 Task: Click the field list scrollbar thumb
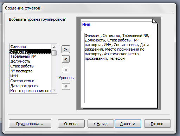pos(54,53)
